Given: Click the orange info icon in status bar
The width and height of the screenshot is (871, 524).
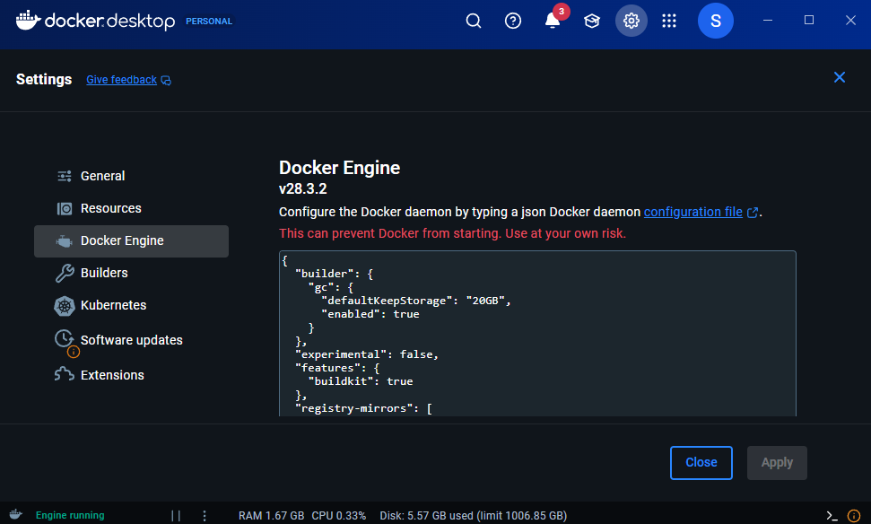Looking at the screenshot, I should [854, 516].
